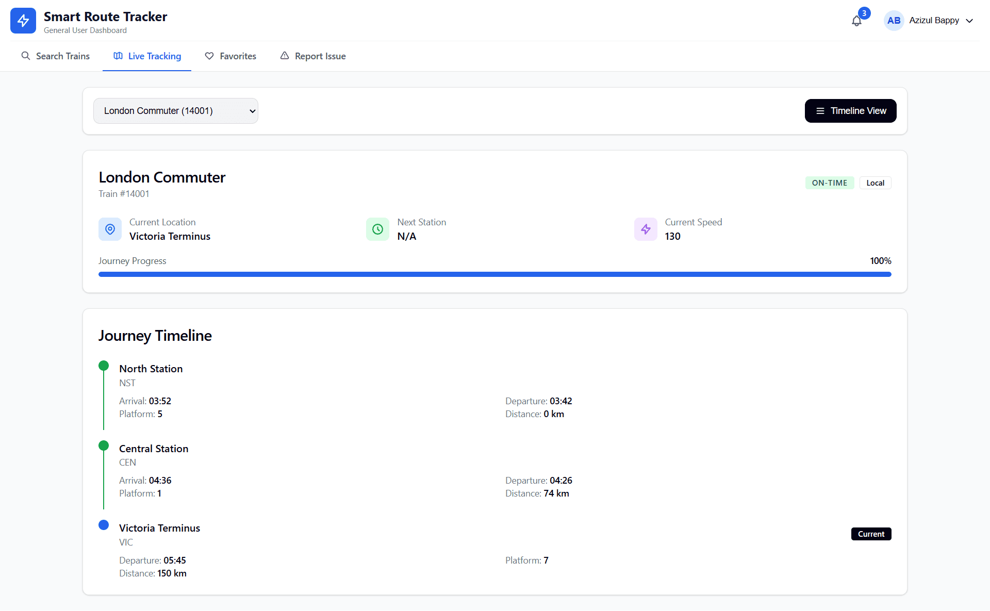Click the Departure: 05:45 entry
Viewport: 990px width, 611px height.
point(153,560)
